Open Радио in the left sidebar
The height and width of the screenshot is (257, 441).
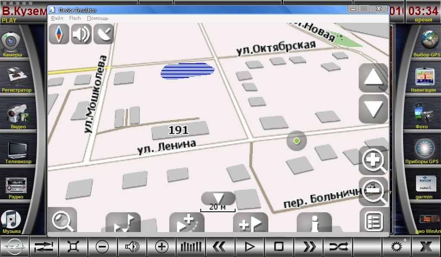(x=16, y=188)
